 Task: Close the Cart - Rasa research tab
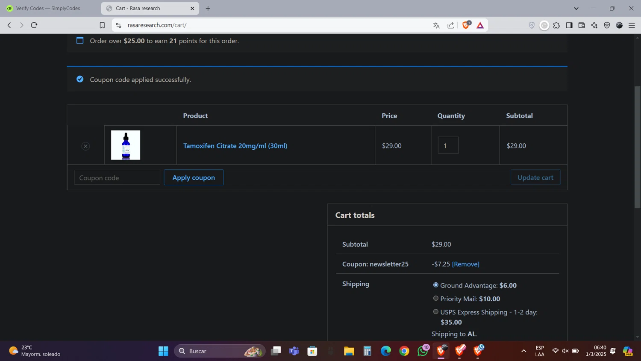coord(192,9)
